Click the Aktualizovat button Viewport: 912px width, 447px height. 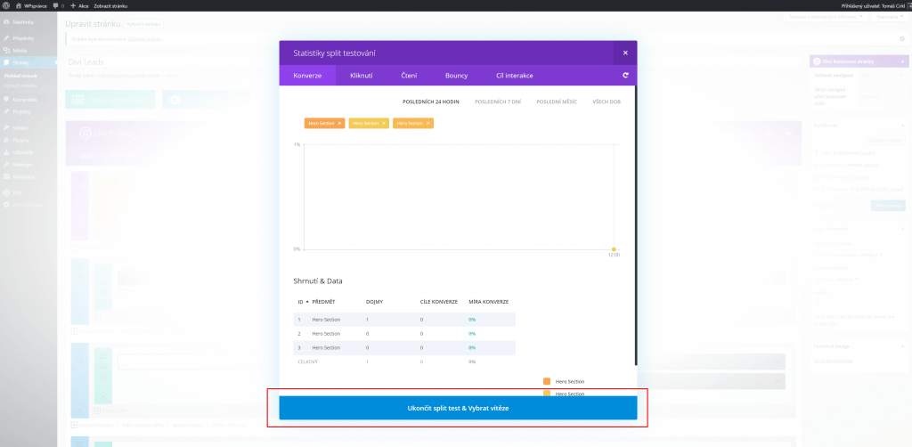(x=888, y=205)
